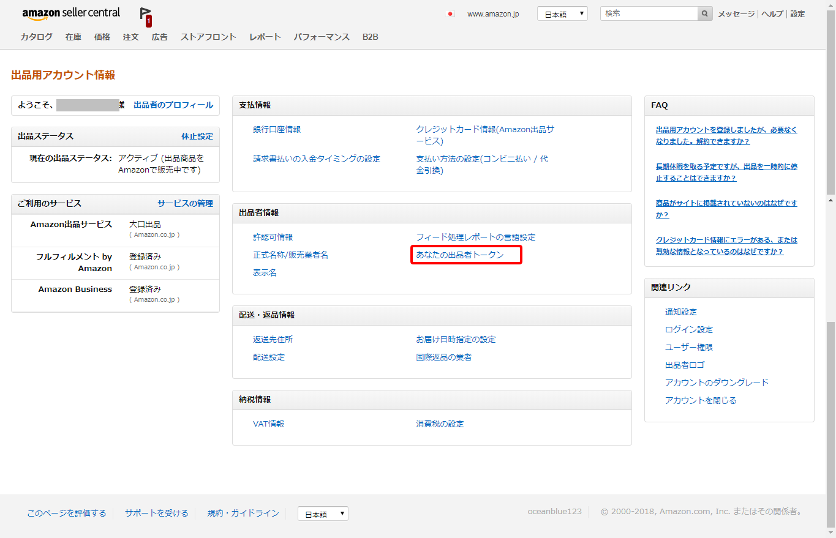Open the notification flag icon

coord(145,16)
